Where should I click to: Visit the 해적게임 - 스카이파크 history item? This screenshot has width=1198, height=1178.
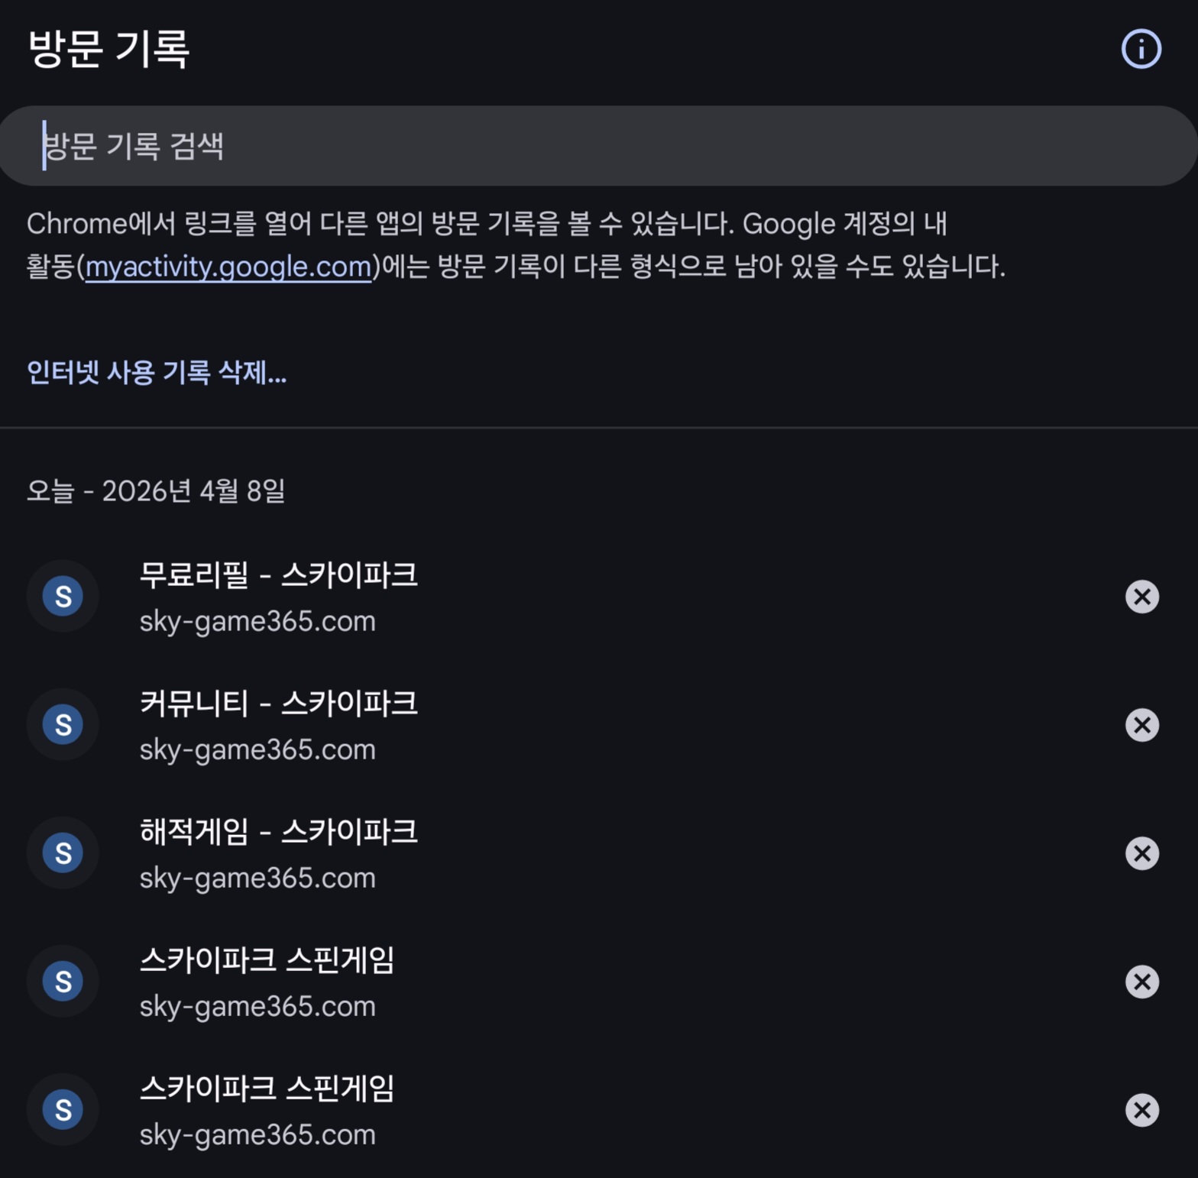pos(278,832)
